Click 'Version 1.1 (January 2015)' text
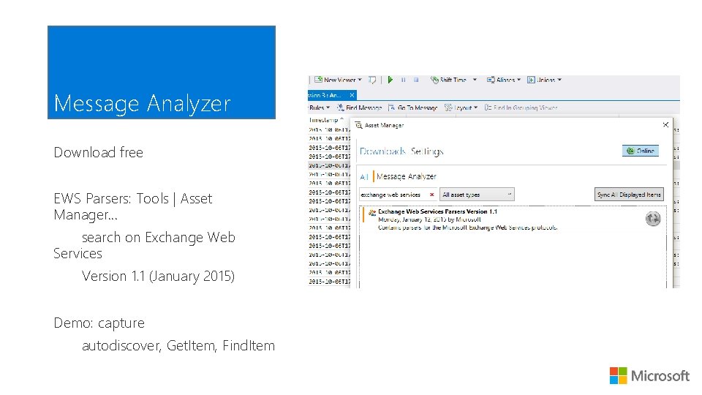Viewport: 702px width, 395px height. [x=158, y=276]
